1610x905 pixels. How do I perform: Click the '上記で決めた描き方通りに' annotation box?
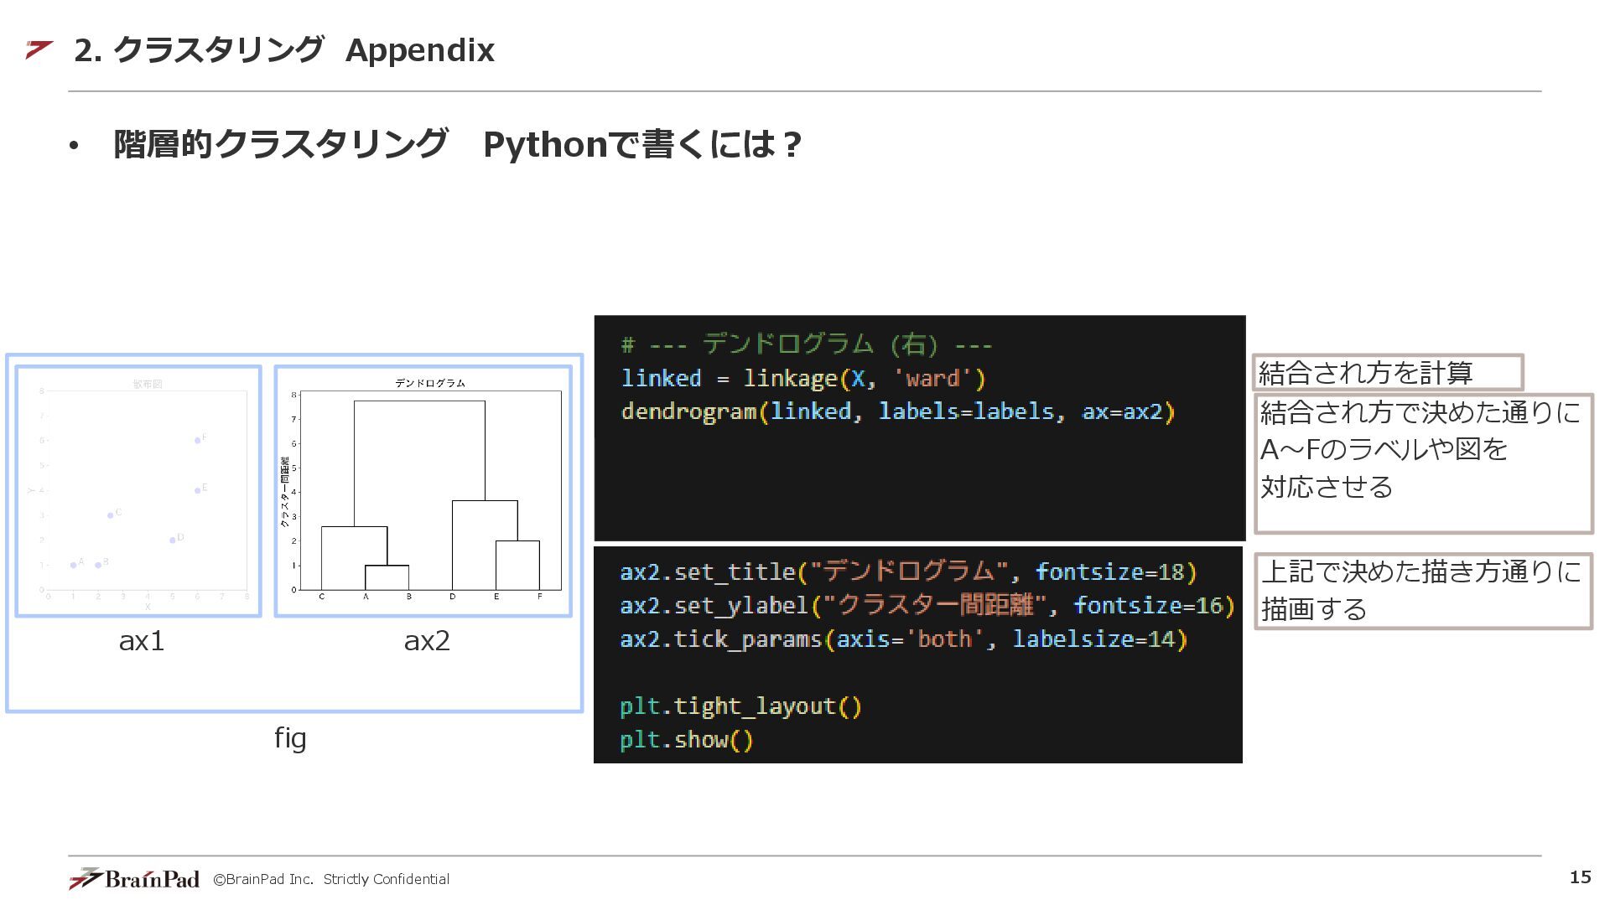click(x=1423, y=591)
